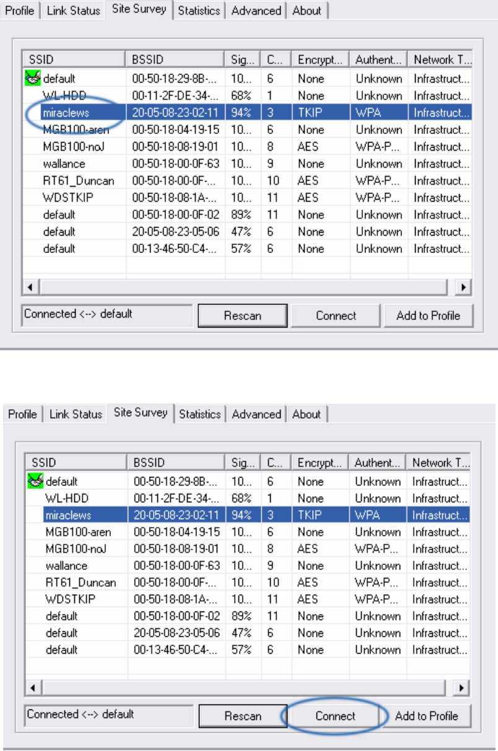This screenshot has width=498, height=751.
Task: Choose the wallance network in the upper list
Action: [64, 164]
